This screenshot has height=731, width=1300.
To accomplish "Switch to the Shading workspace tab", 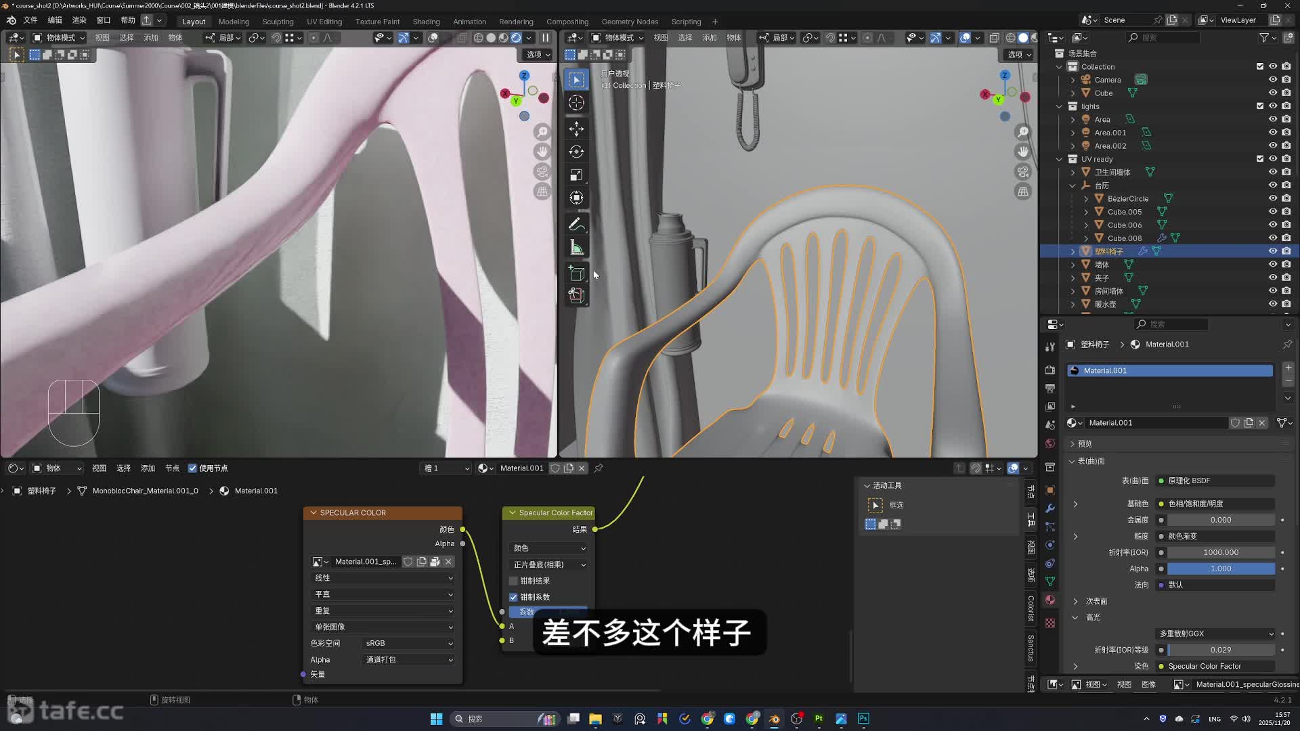I will click(x=426, y=22).
